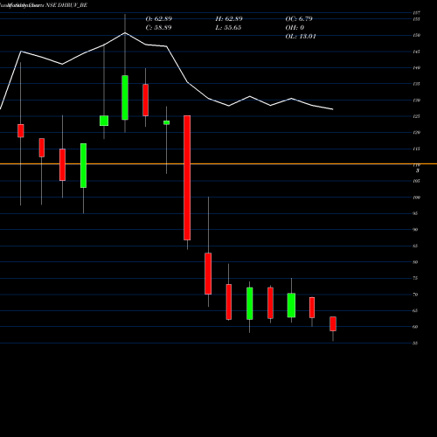Screen dimensions: 437x437
Task: Click the 'OH: 0' reading
Action: 295,28
